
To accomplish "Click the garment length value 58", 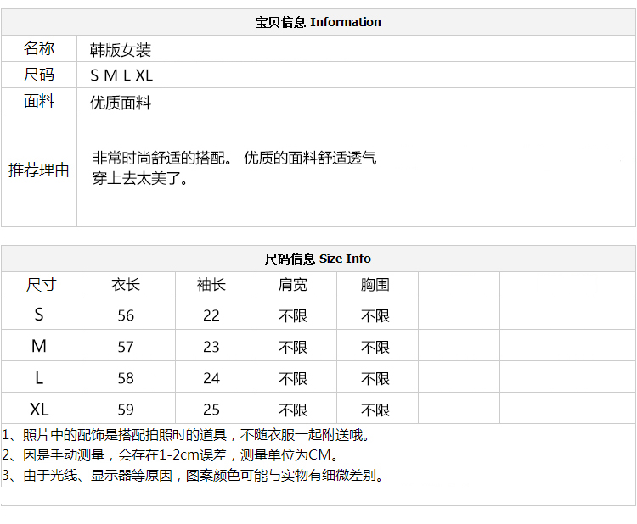I will 126,378.
